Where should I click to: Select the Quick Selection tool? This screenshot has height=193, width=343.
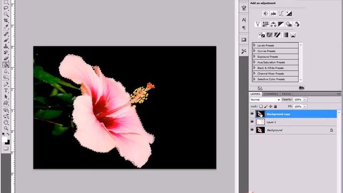coord(6,14)
